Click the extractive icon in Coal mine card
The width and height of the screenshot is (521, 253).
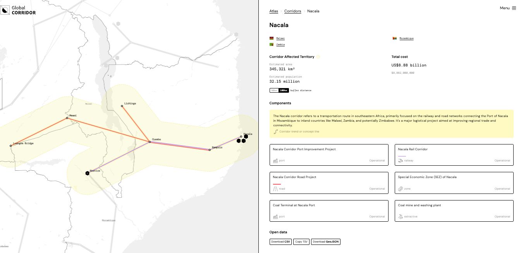(x=401, y=216)
